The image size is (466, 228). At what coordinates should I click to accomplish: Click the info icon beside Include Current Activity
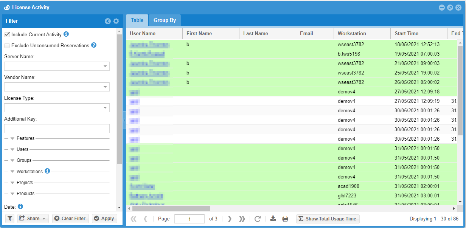(x=66, y=34)
